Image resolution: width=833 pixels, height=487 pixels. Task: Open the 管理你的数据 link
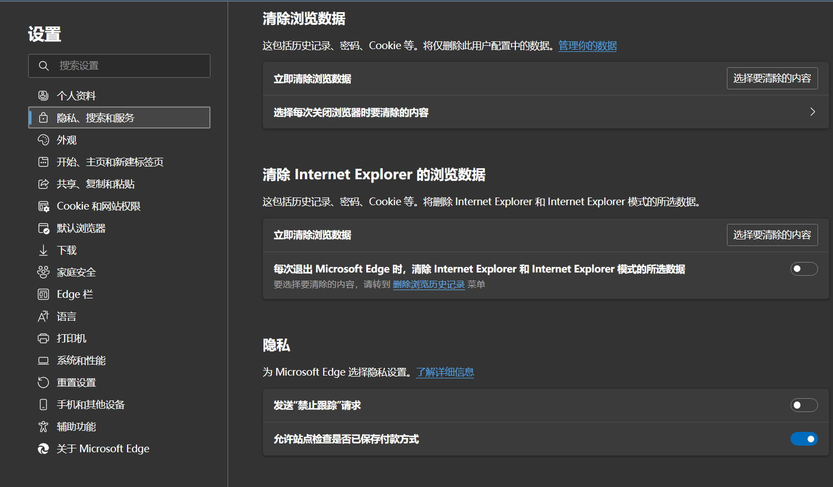pyautogui.click(x=587, y=46)
